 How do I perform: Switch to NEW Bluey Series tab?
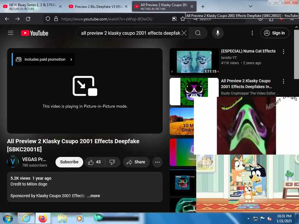32,6
